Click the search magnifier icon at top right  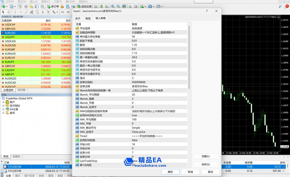pyautogui.click(x=280, y=6)
